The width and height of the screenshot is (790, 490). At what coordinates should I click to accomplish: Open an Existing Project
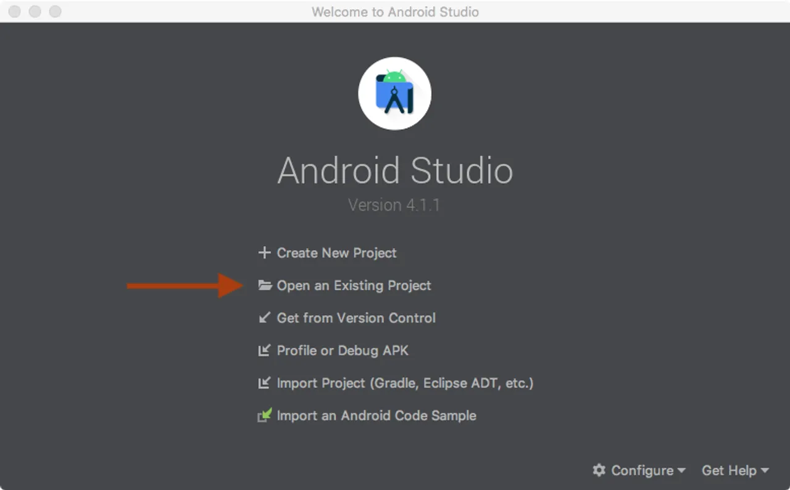(354, 285)
